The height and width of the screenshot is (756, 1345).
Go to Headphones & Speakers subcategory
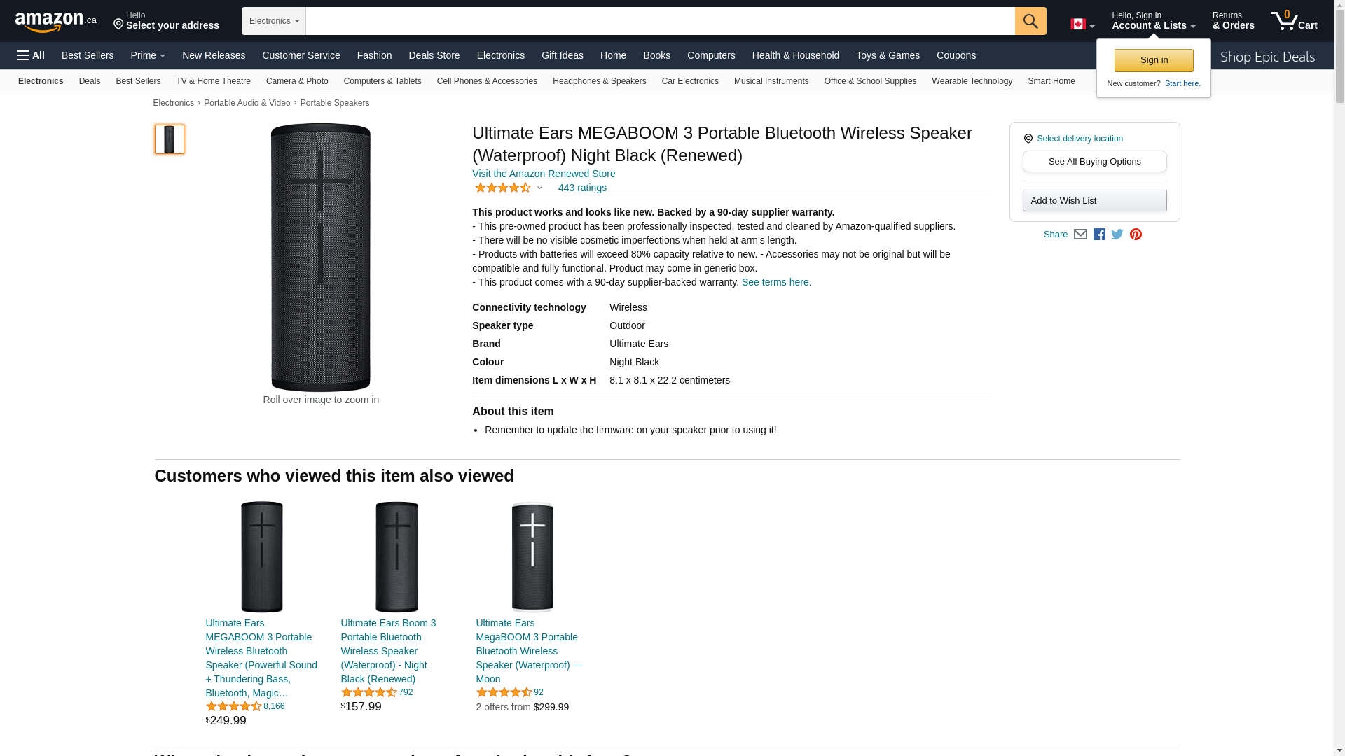(x=599, y=81)
